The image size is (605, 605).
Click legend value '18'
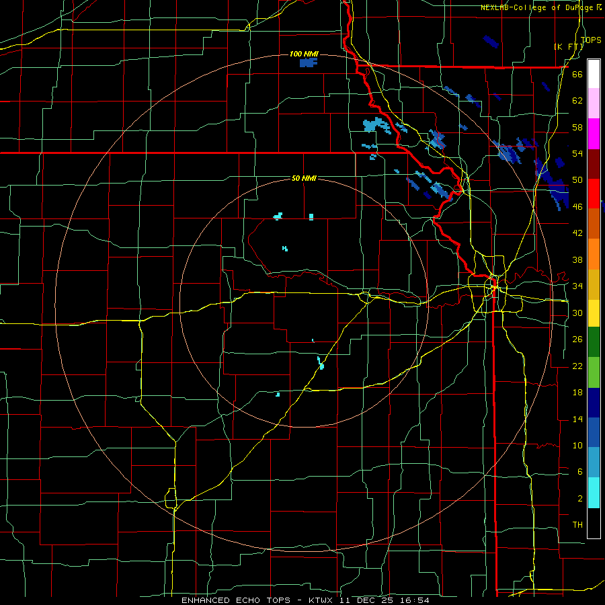click(x=577, y=393)
